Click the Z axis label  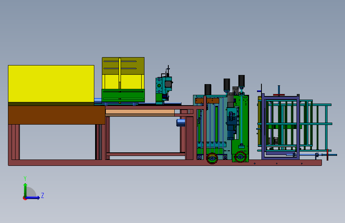coord(43,195)
